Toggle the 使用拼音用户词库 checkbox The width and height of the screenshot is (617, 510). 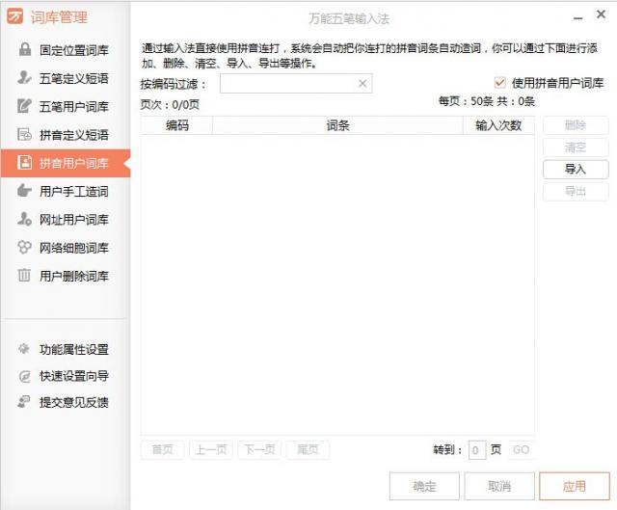(x=499, y=83)
